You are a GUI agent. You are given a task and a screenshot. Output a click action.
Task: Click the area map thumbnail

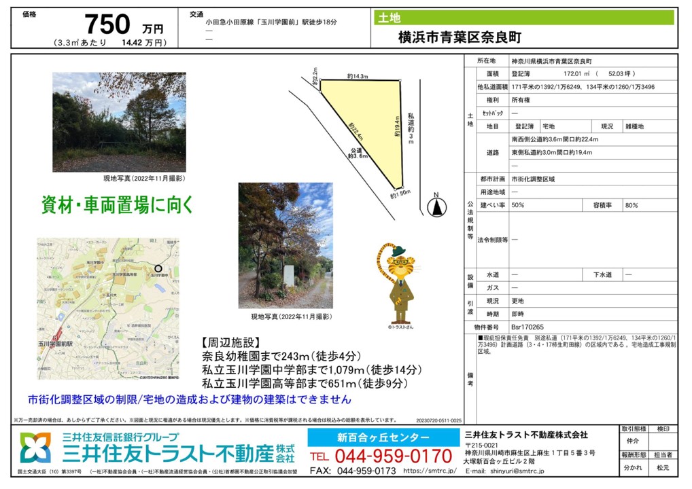108,308
